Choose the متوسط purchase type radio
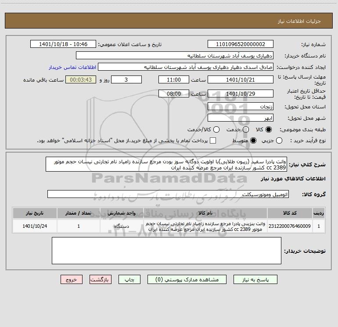The width and height of the screenshot is (338, 327). pos(253,140)
